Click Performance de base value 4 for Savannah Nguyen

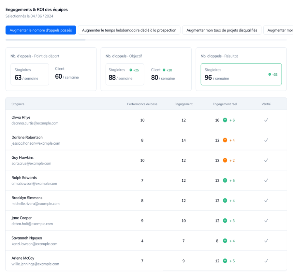pyautogui.click(x=142, y=241)
